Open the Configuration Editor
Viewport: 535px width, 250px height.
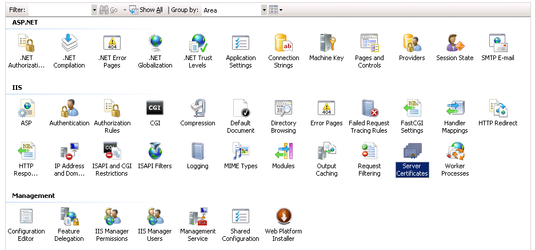tap(26, 225)
